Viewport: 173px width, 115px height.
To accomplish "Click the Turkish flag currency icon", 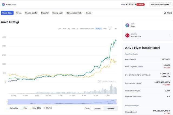I will pyautogui.click(x=127, y=35).
